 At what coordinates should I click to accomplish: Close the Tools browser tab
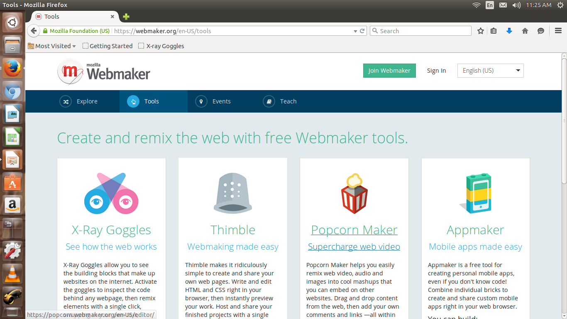point(112,17)
